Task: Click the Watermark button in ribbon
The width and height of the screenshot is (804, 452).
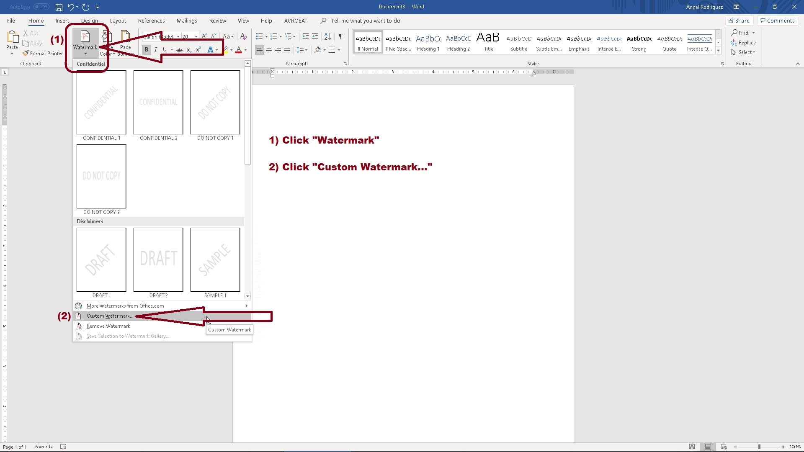Action: pyautogui.click(x=85, y=41)
